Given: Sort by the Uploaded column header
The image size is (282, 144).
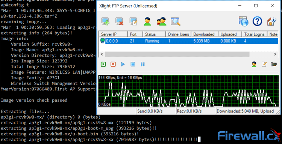Looking at the screenshot, I should pos(230,34).
